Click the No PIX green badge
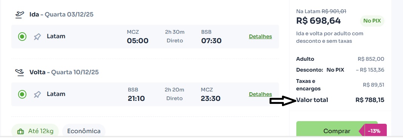The image size is (403, 138). tap(372, 21)
